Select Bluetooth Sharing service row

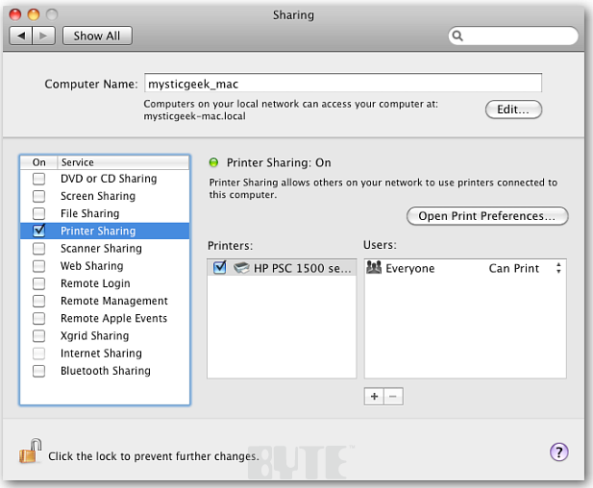click(105, 371)
